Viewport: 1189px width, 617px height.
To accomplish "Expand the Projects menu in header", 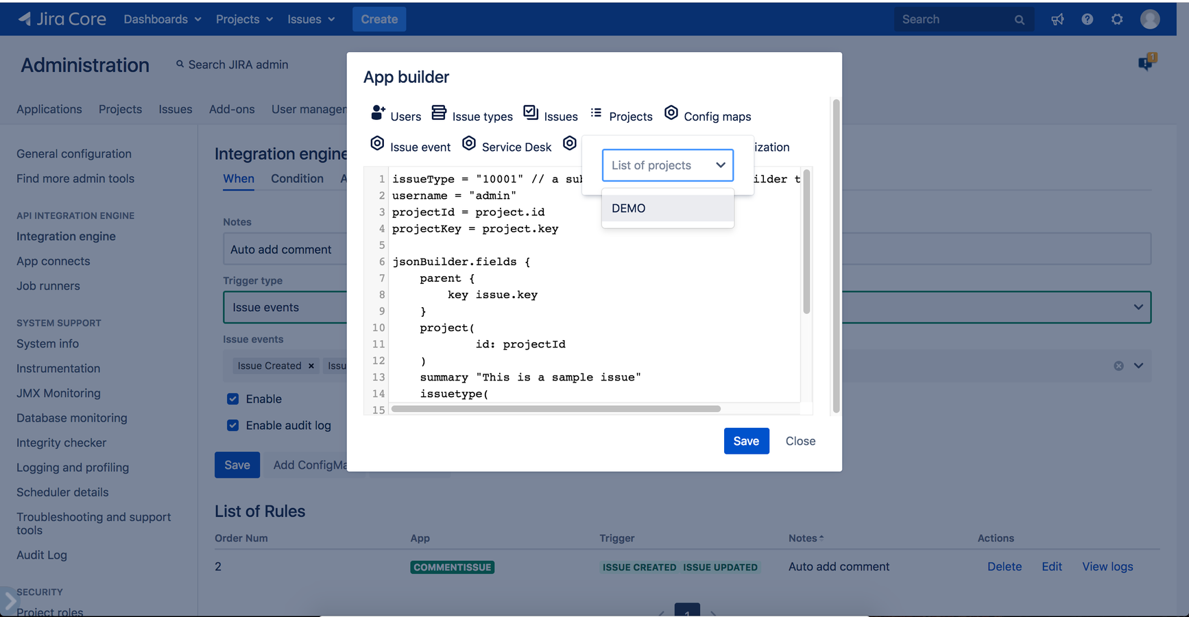I will coord(244,19).
